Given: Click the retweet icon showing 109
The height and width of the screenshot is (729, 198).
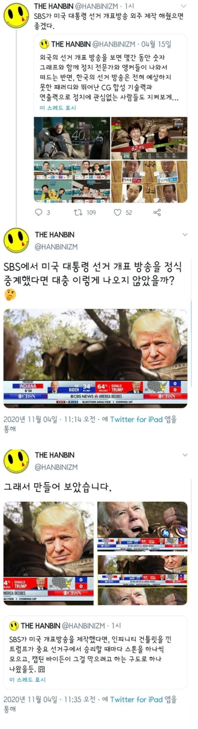Looking at the screenshot, I should click(77, 212).
